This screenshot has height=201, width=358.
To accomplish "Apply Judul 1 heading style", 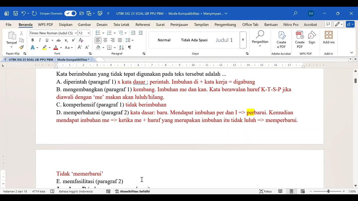I will pyautogui.click(x=224, y=40).
